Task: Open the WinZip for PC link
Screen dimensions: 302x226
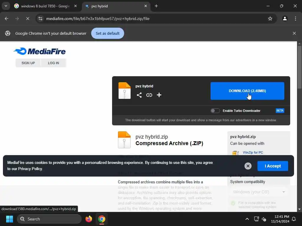Action: click(x=253, y=152)
